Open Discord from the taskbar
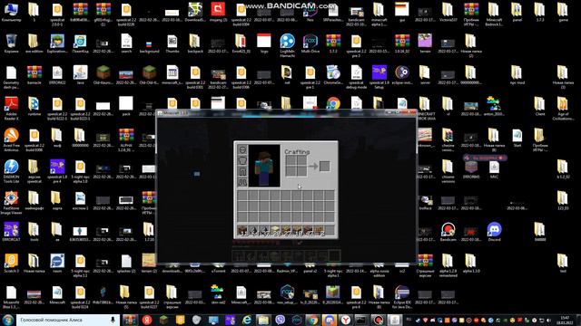Screen dimensions: 581x326 [x=329, y=320]
